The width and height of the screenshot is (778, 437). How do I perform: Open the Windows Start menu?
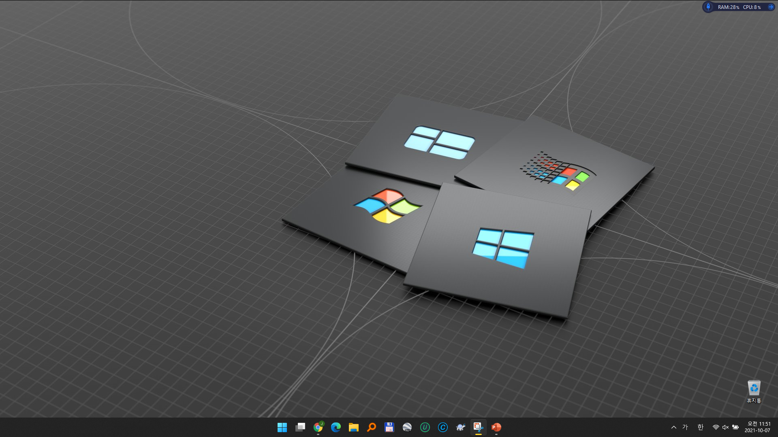tap(282, 427)
